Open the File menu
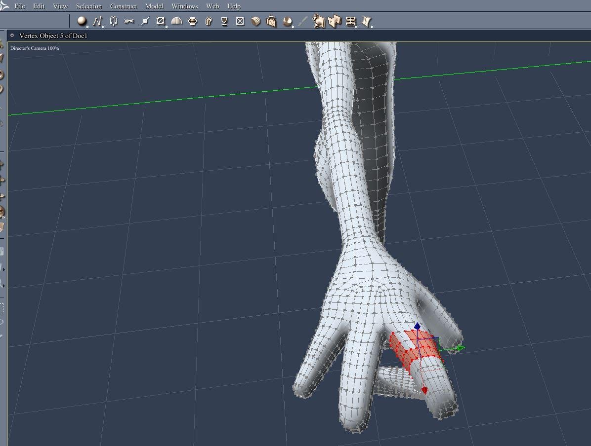591x446 pixels. [20, 6]
